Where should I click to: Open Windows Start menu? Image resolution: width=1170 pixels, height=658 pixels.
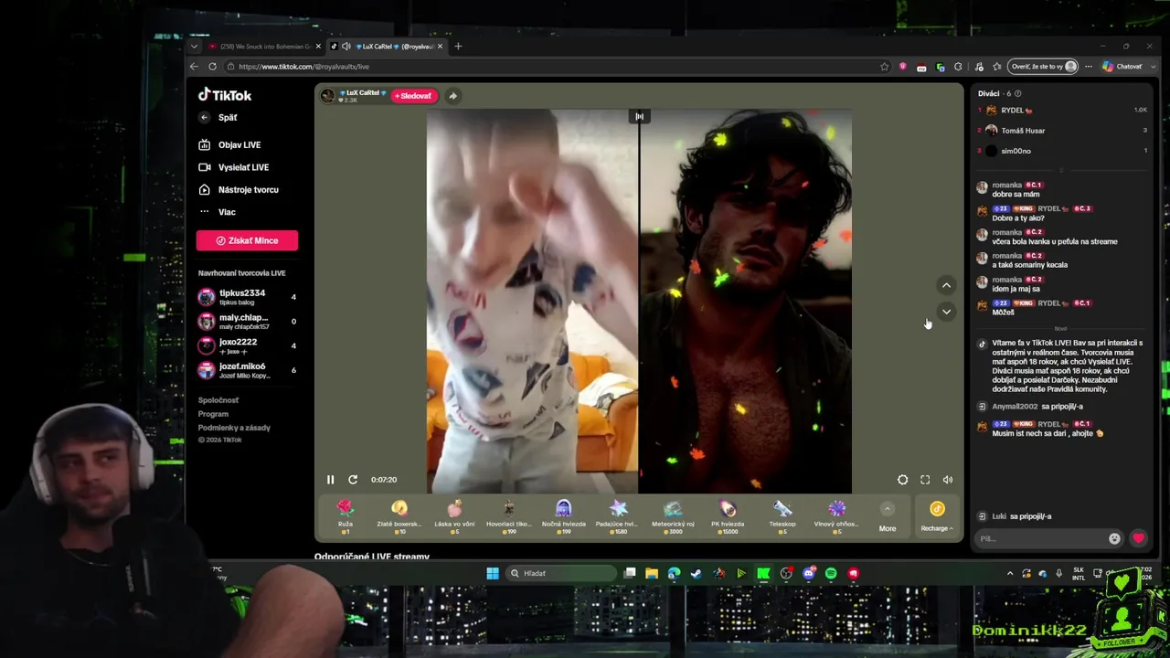tap(493, 573)
